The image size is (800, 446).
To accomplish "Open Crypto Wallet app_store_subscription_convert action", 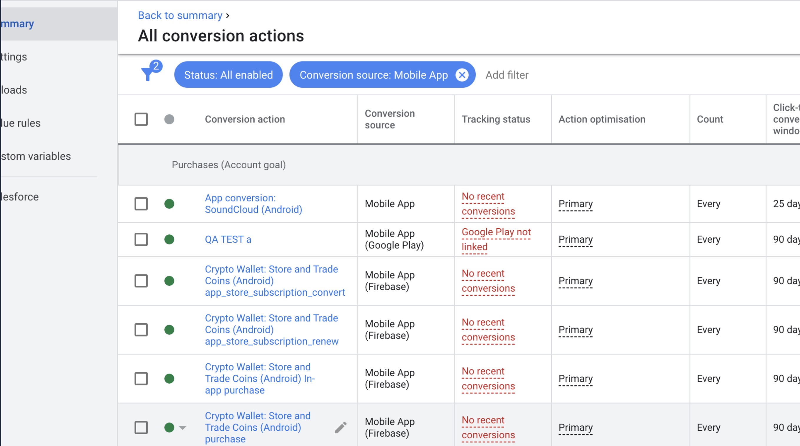I will (x=275, y=281).
